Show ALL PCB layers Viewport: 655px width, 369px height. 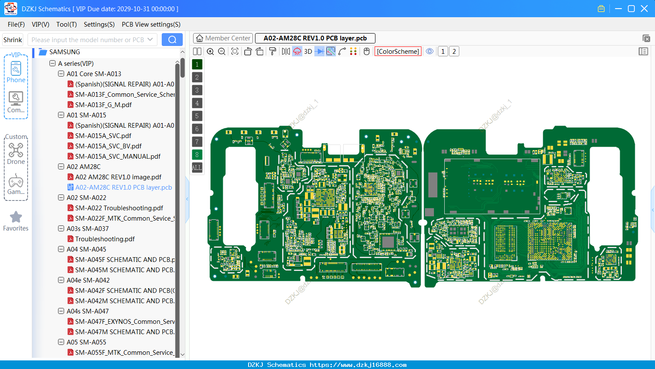click(197, 168)
